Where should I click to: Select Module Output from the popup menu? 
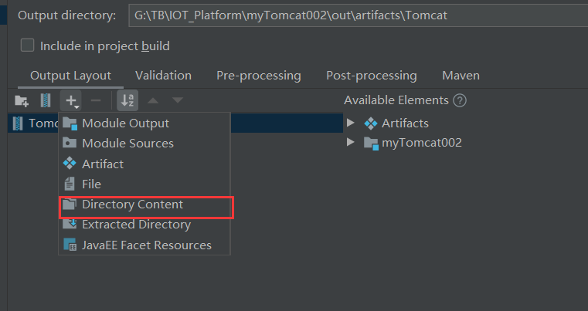click(x=125, y=123)
